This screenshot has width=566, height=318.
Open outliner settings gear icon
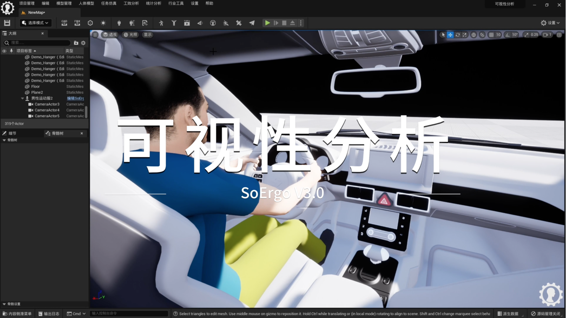83,43
